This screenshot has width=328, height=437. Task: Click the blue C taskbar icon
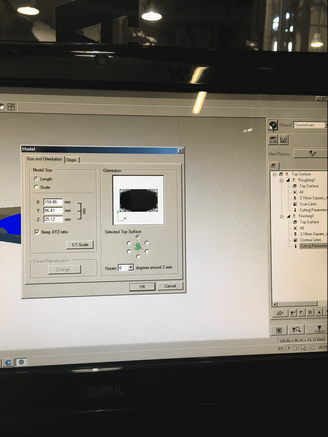(9, 362)
